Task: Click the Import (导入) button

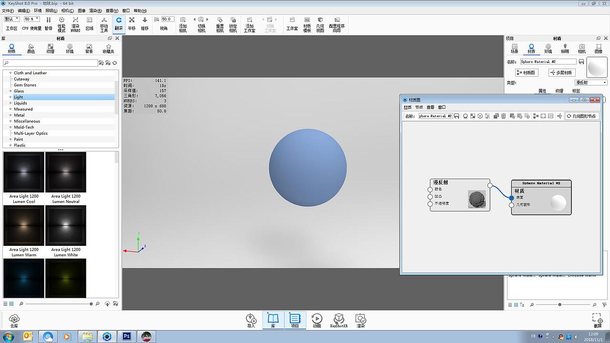Action: (251, 321)
